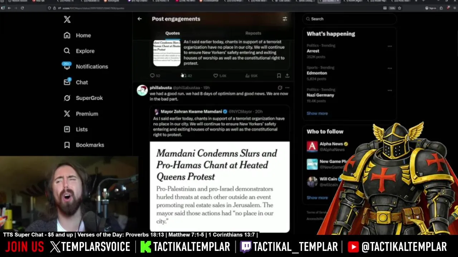Bookmark the first quoted post
The image size is (458, 257).
279,76
